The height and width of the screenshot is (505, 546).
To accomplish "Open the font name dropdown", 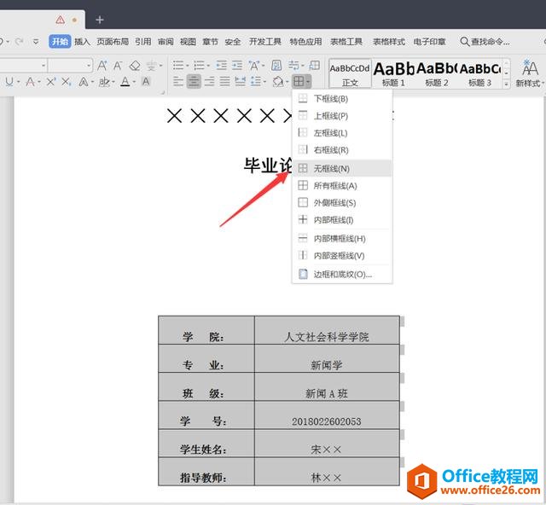I will pyautogui.click(x=44, y=65).
